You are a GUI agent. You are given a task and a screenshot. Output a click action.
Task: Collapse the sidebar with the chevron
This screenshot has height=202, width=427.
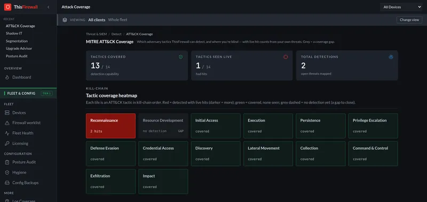pos(49,7)
